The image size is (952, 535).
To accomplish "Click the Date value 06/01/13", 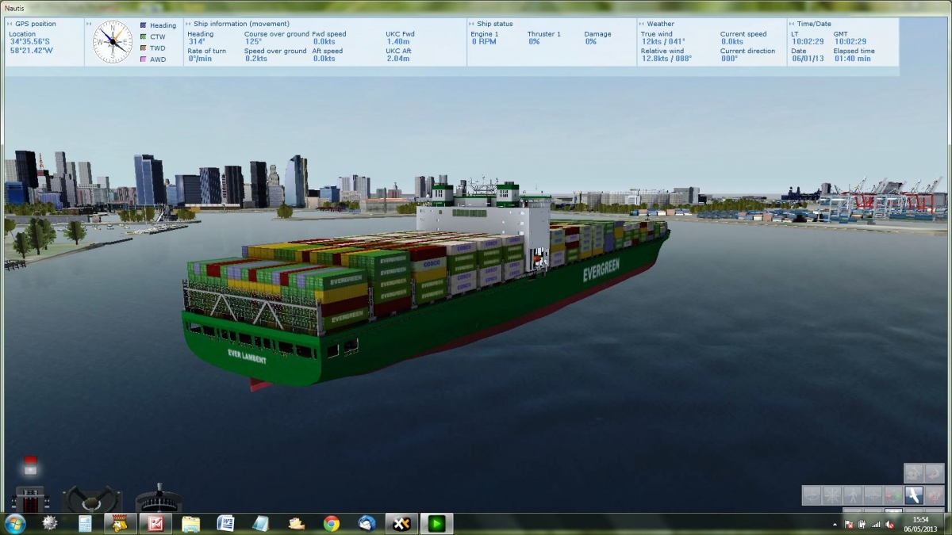I will pyautogui.click(x=808, y=59).
